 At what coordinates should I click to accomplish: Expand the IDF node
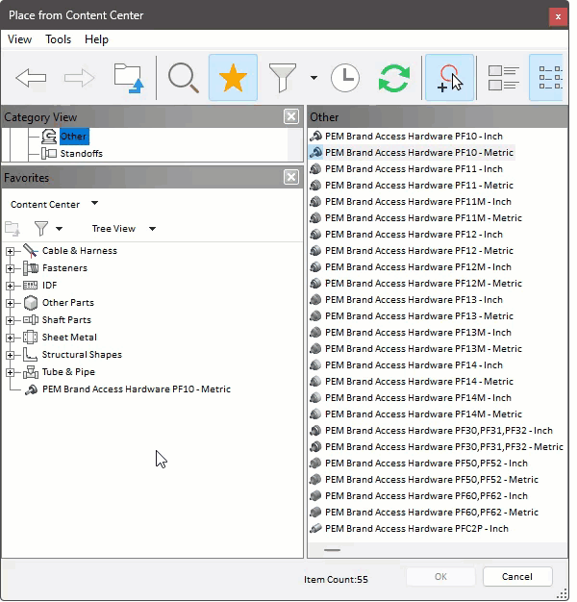point(10,286)
